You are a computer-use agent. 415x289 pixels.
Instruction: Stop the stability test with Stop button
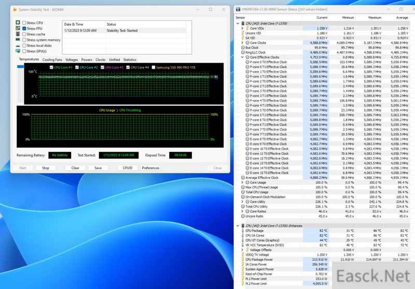pyautogui.click(x=46, y=168)
